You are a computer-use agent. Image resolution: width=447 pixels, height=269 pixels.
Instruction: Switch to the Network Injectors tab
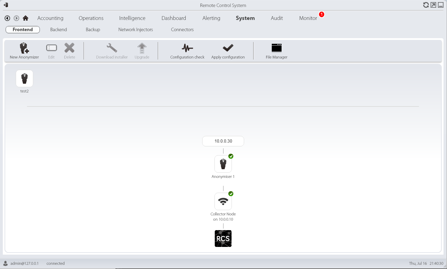tap(135, 30)
